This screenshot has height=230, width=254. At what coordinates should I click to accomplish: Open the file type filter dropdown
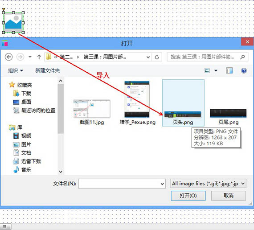(208, 184)
